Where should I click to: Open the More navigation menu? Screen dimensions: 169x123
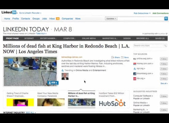tap(78, 19)
